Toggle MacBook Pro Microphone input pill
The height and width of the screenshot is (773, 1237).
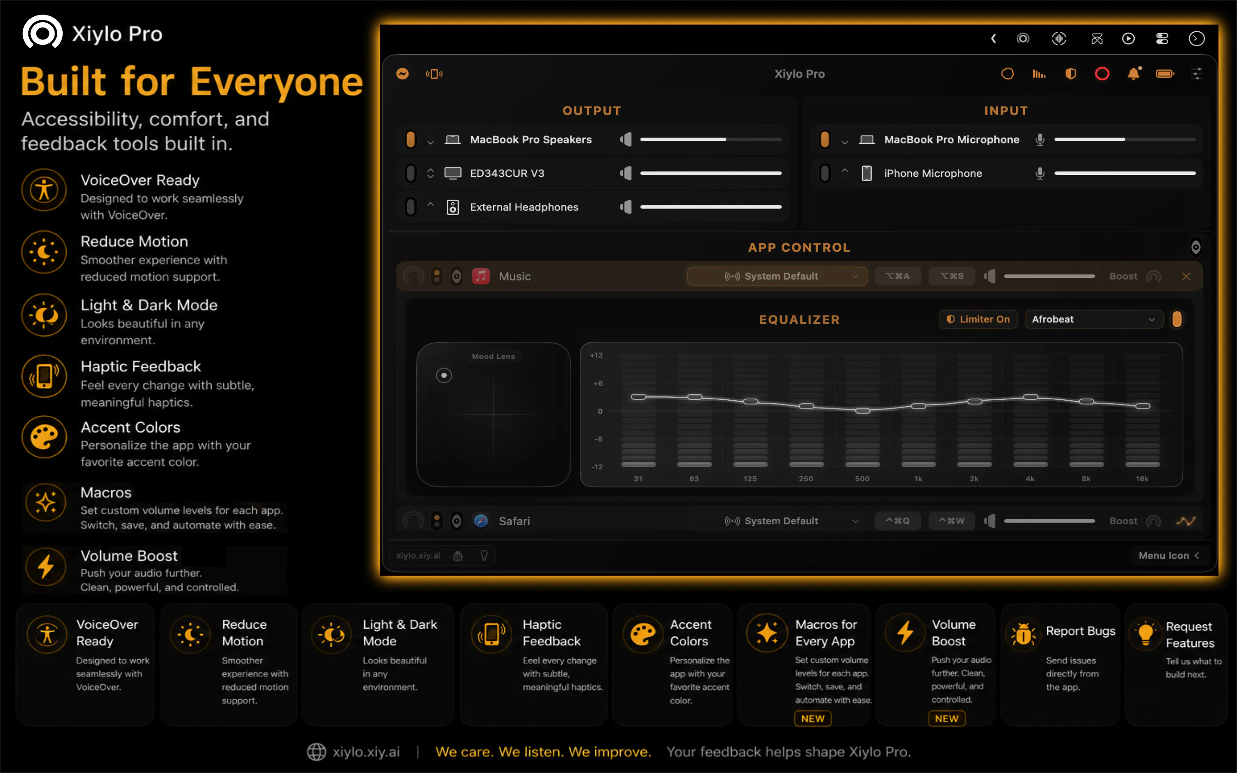825,140
